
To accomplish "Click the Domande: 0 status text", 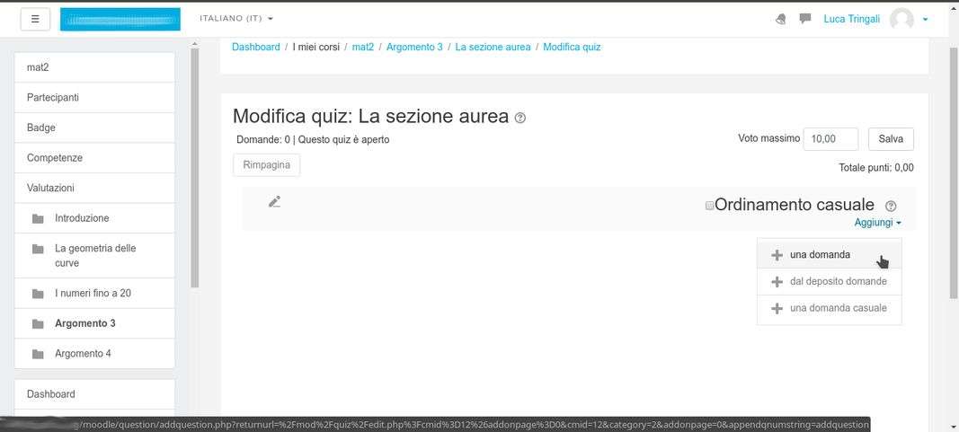I will tap(263, 139).
